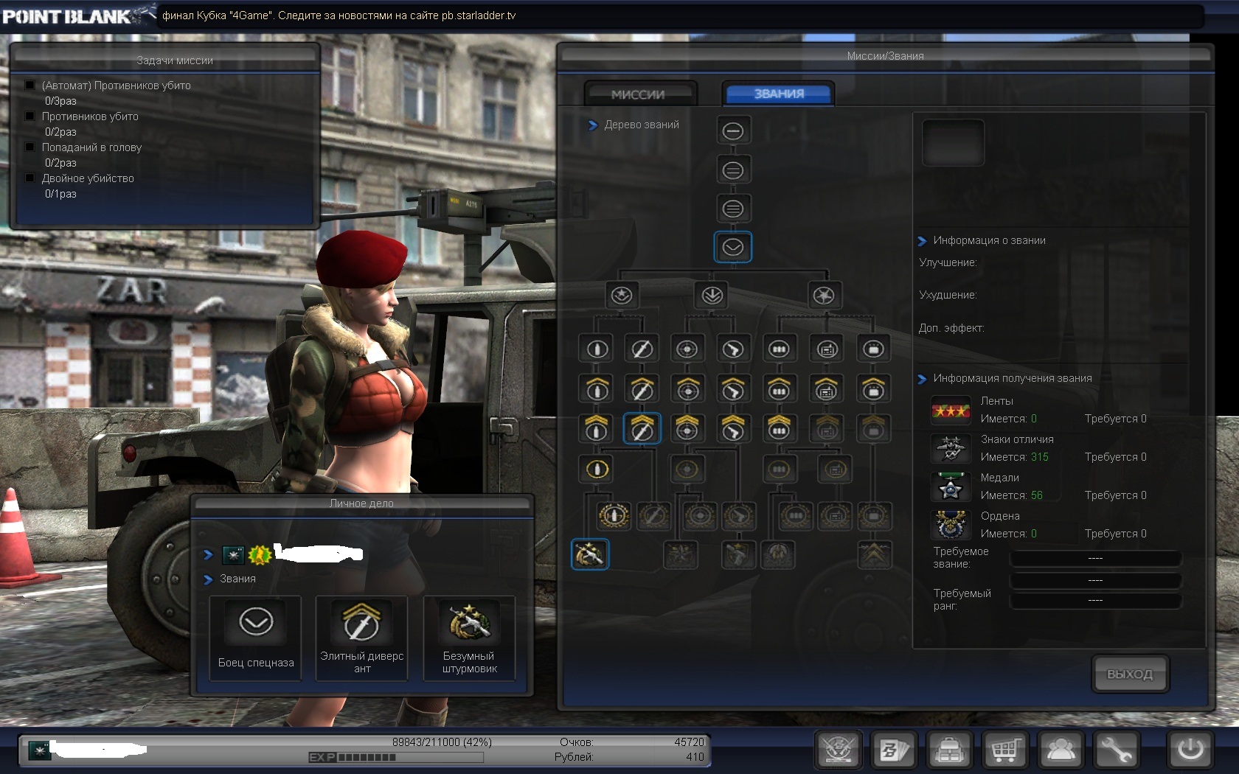Select the single-chevron knife rank

tap(642, 388)
